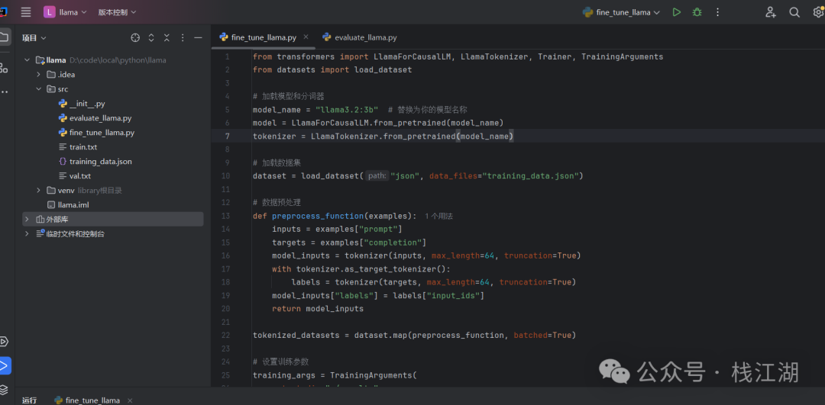
Task: Open more tool windows ellipsis in sidebar
Action: pyautogui.click(x=4, y=92)
